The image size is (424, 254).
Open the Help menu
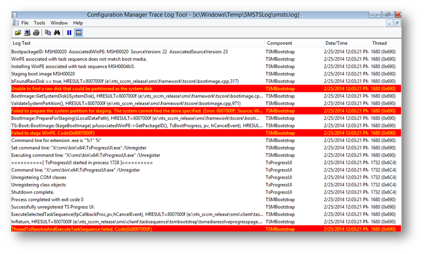tap(78, 23)
